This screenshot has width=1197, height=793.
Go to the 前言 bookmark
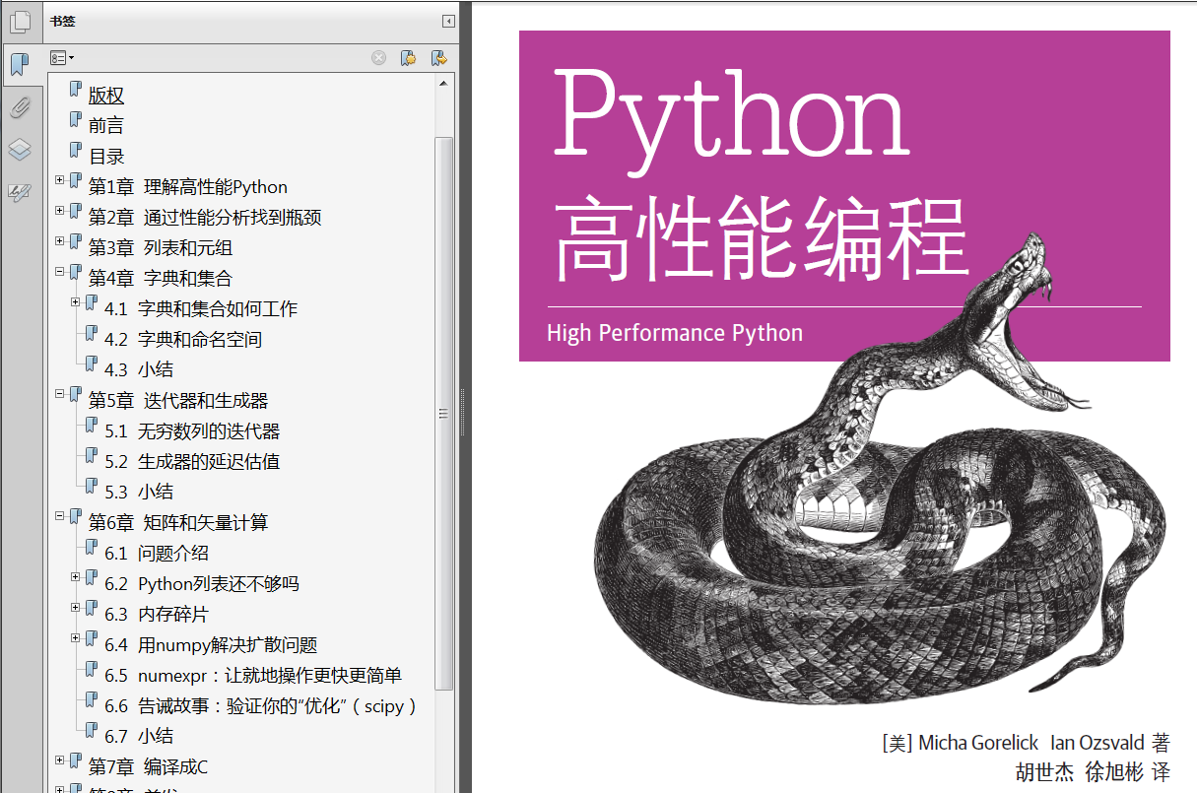click(106, 126)
